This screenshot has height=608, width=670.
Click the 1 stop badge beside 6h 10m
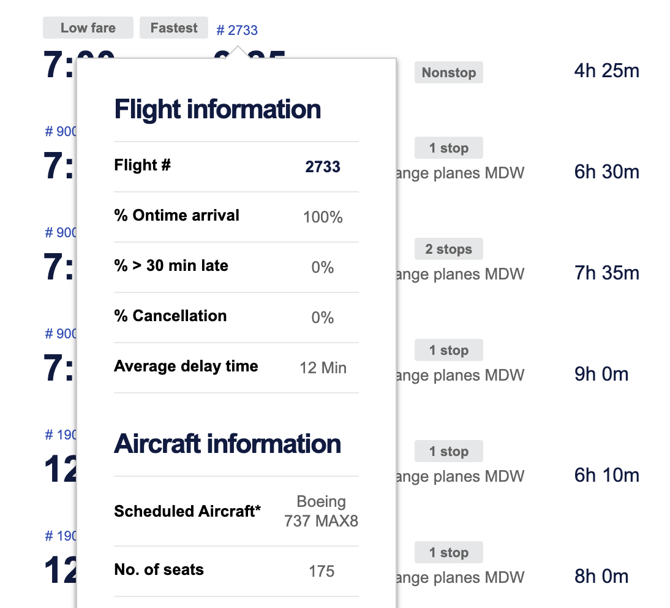(x=449, y=452)
